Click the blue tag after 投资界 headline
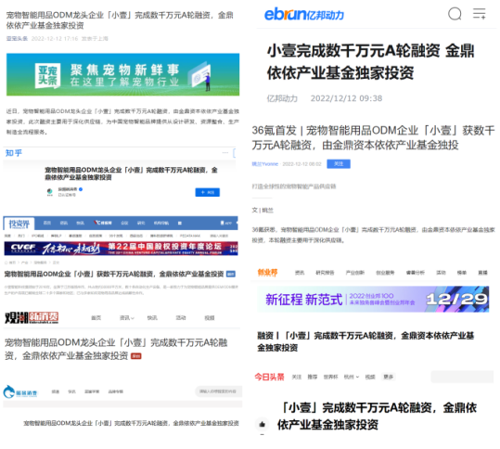This screenshot has height=449, width=500. [x=231, y=274]
